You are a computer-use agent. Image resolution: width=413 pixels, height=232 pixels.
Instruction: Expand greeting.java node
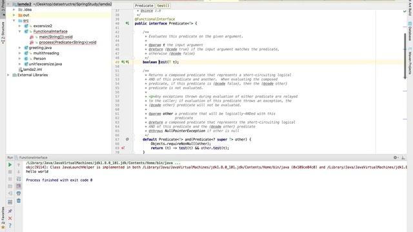(x=20, y=48)
